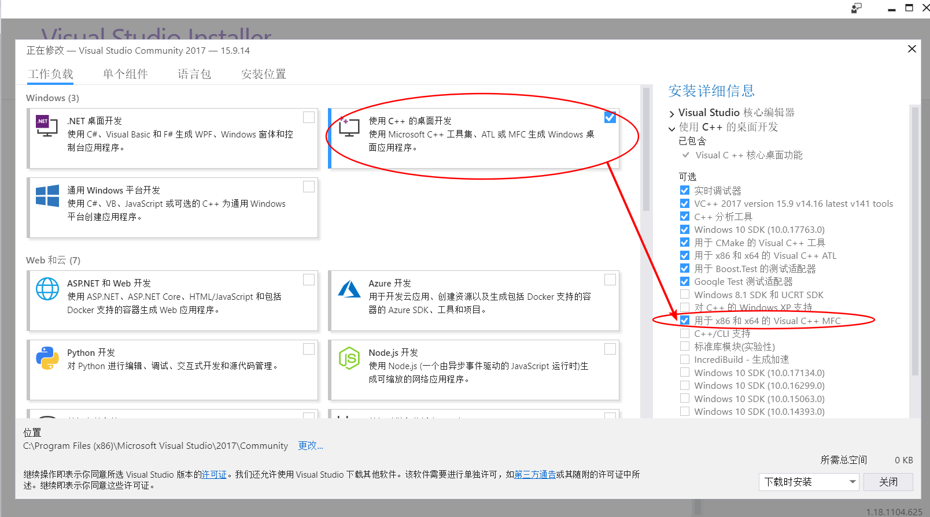Open the 下载时安装 install mode dropdown
930x517 pixels.
(x=809, y=482)
